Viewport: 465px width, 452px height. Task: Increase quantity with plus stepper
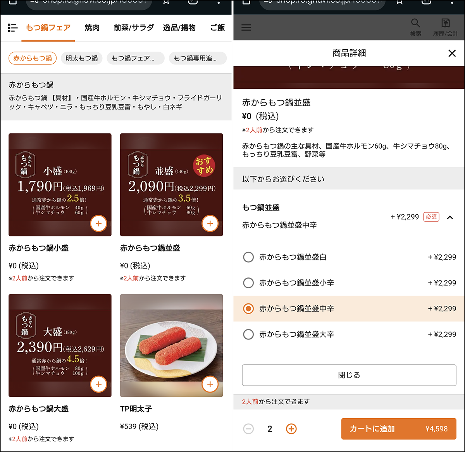291,429
